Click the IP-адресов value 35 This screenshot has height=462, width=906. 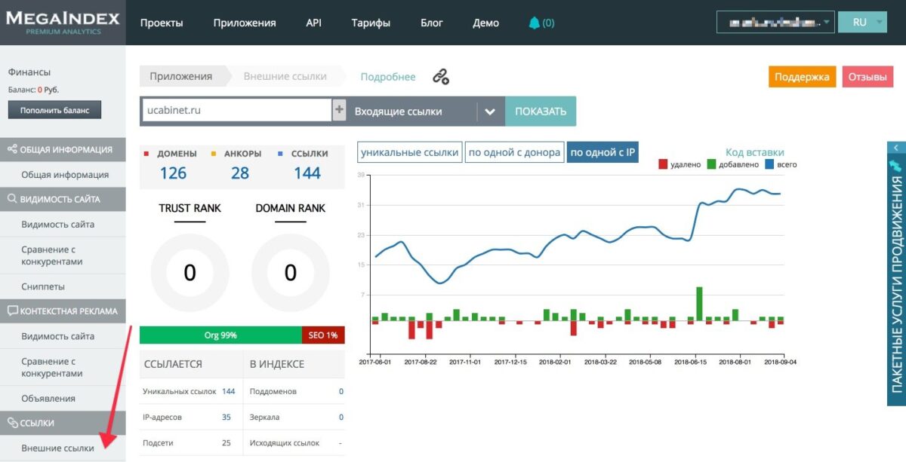click(226, 417)
